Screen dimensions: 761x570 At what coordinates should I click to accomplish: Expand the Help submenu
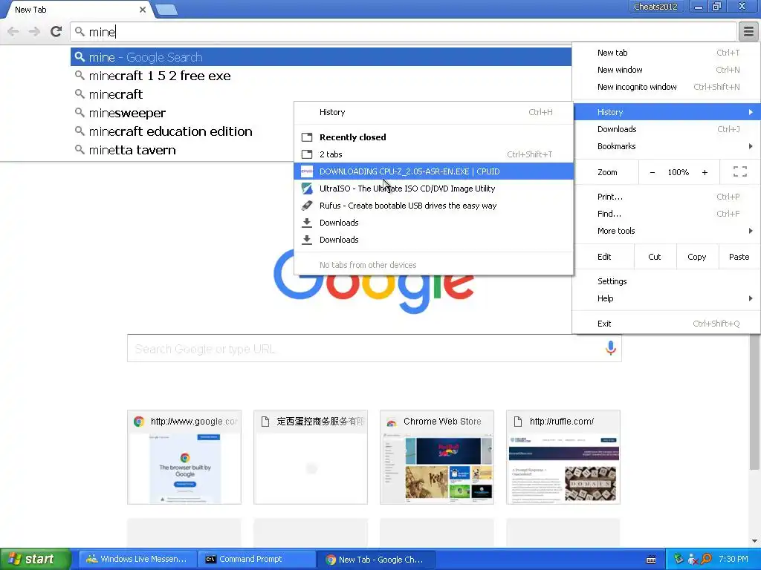666,298
